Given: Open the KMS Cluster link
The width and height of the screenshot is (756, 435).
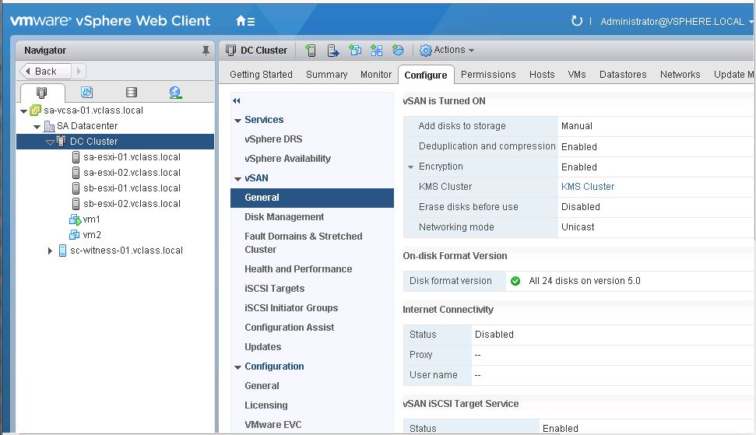Looking at the screenshot, I should coord(587,187).
